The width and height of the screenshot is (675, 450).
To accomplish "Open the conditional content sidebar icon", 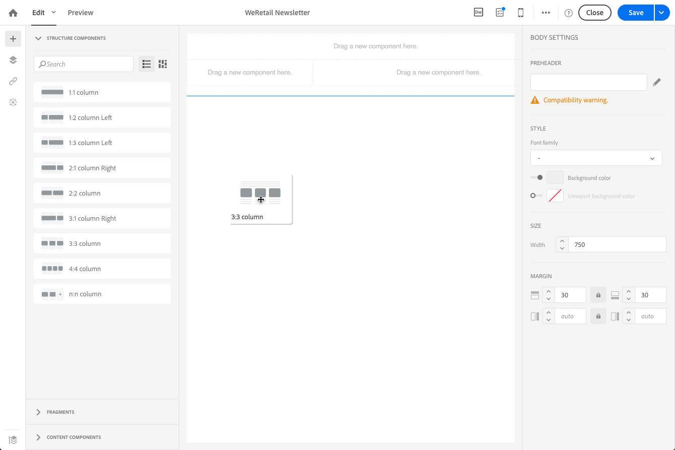I will (13, 102).
